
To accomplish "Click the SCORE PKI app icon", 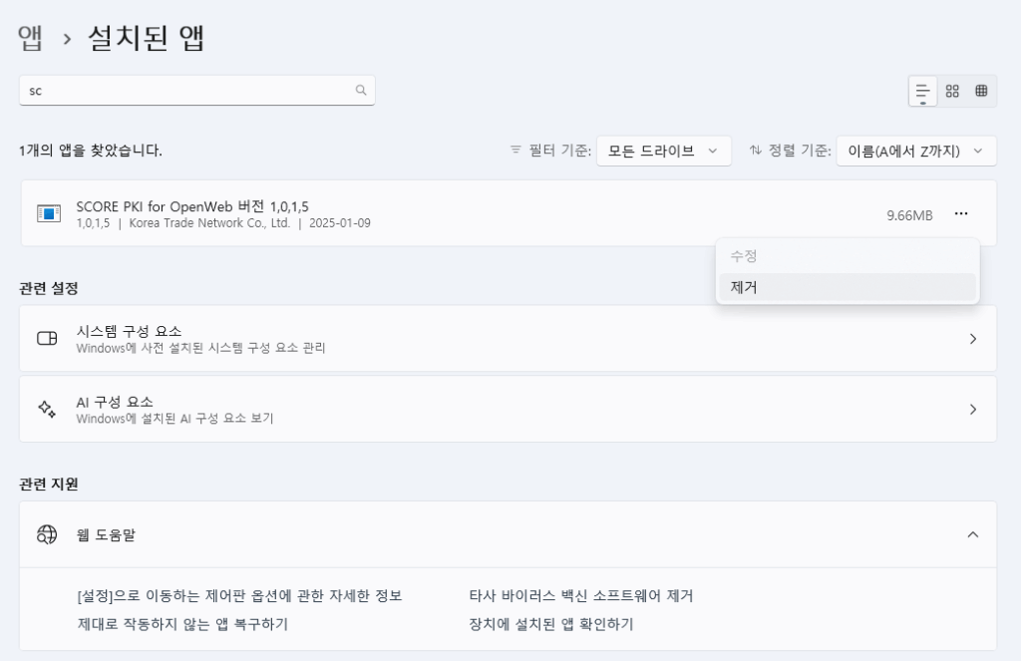I will click(x=49, y=213).
